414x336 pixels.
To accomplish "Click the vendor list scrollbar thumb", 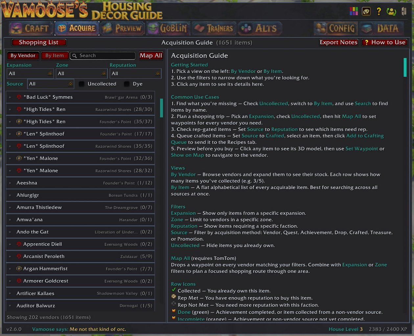I will click(161, 108).
